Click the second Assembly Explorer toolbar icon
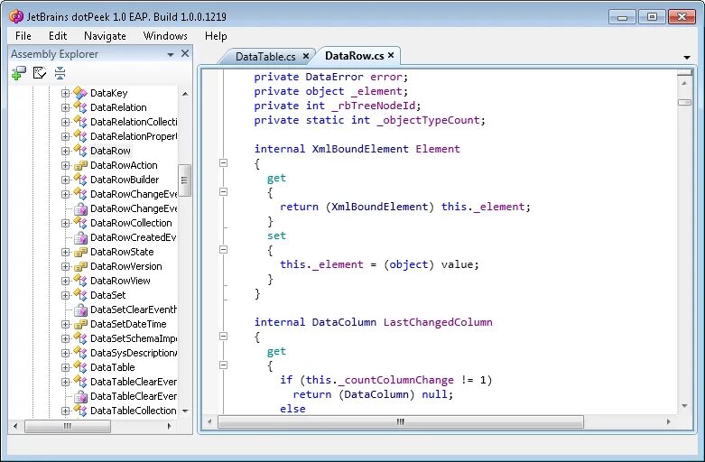Screen dimensions: 705x462 tap(40, 73)
